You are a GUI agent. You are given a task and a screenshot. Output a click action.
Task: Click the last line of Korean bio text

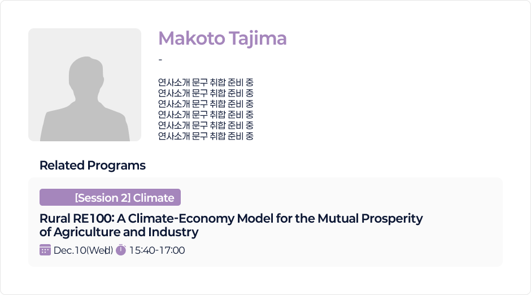pos(206,136)
